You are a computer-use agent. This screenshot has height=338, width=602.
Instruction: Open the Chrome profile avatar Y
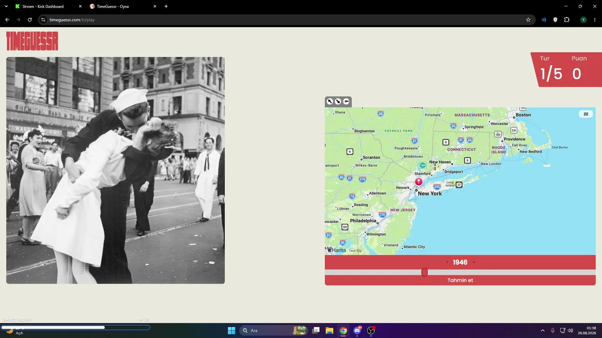click(583, 20)
